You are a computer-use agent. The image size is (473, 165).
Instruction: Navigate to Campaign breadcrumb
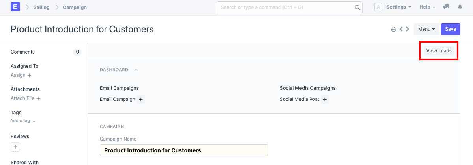click(75, 7)
